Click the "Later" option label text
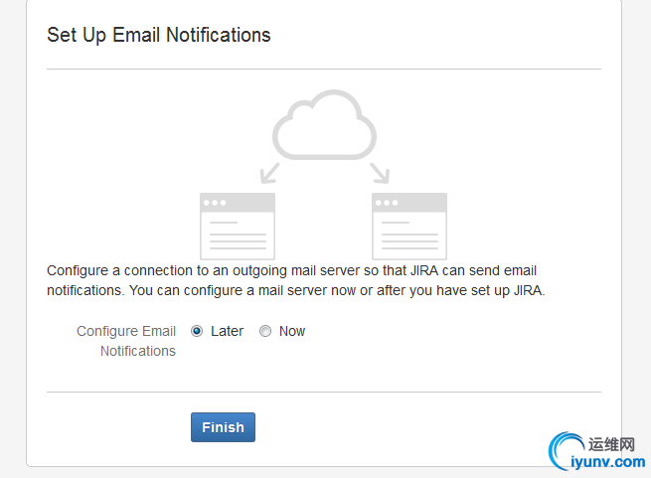 [227, 331]
